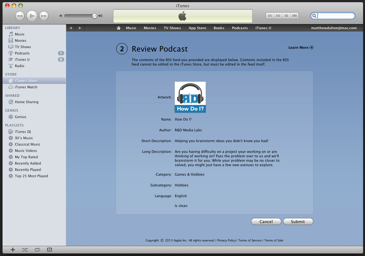Switch to grid view icon
Screen dimensions: 365x256
click(x=286, y=16)
